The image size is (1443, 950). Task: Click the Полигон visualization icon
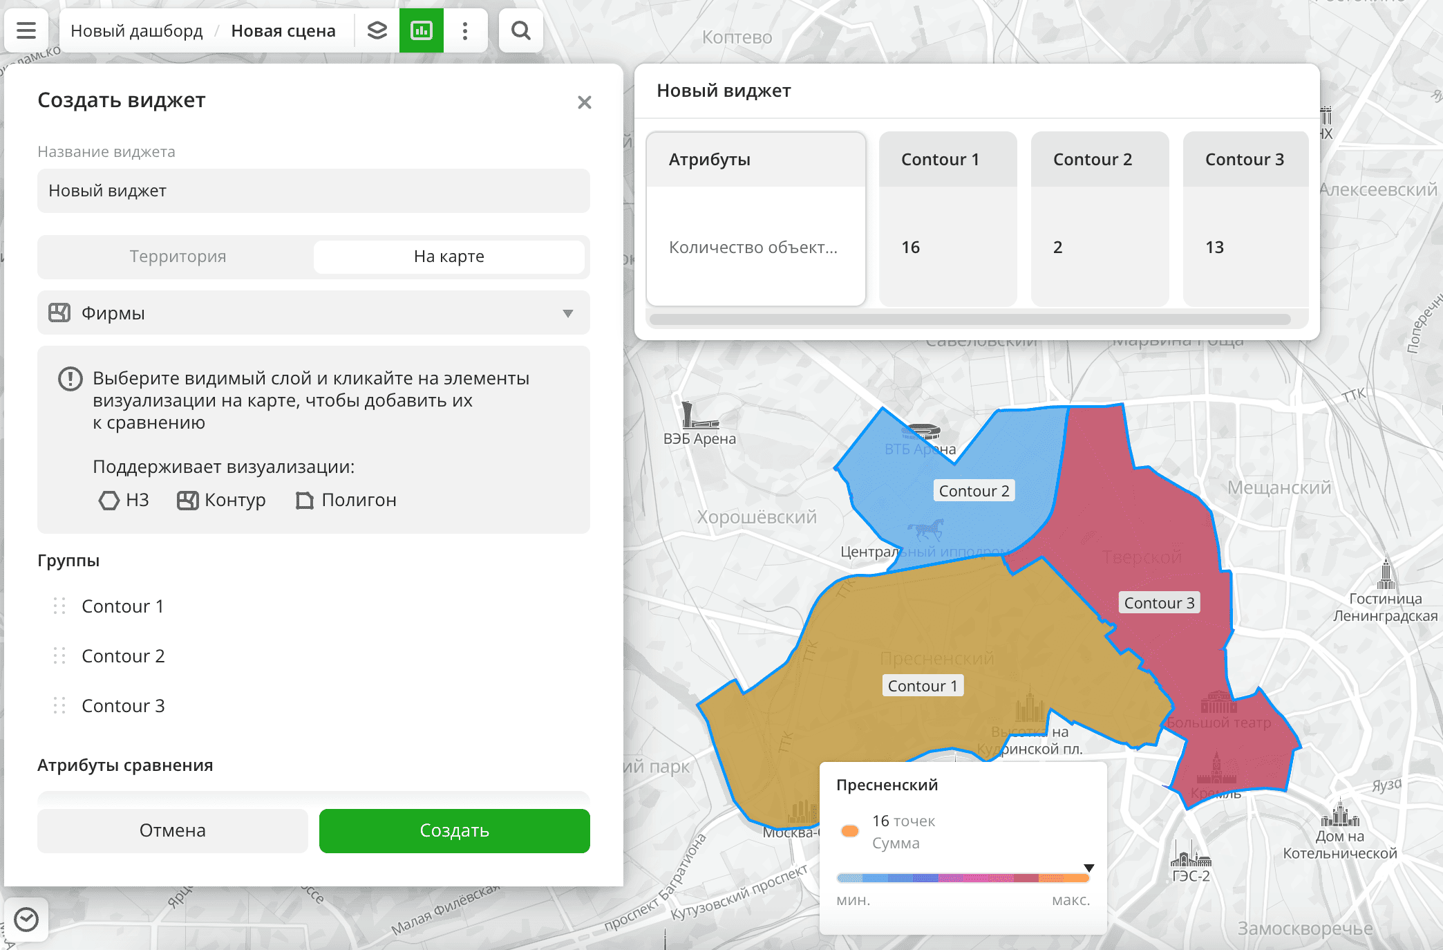pos(305,500)
